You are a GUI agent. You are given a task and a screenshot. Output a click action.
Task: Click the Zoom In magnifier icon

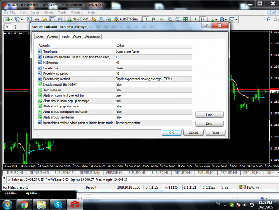click(170, 19)
